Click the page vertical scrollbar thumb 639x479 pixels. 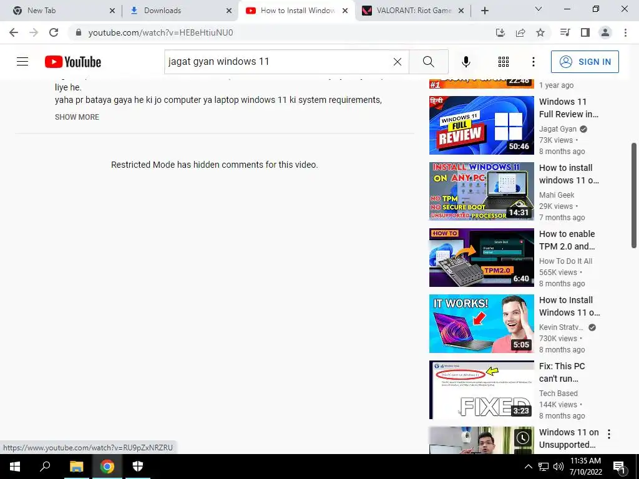point(634,195)
